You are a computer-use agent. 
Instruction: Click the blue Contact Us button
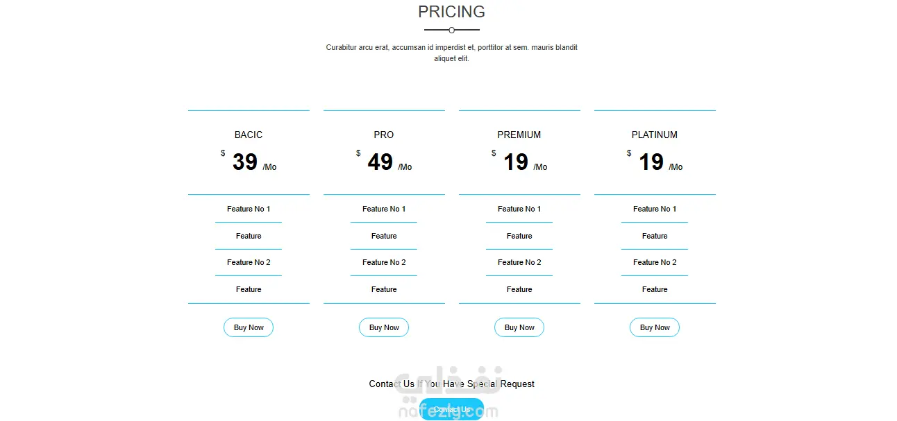[452, 409]
